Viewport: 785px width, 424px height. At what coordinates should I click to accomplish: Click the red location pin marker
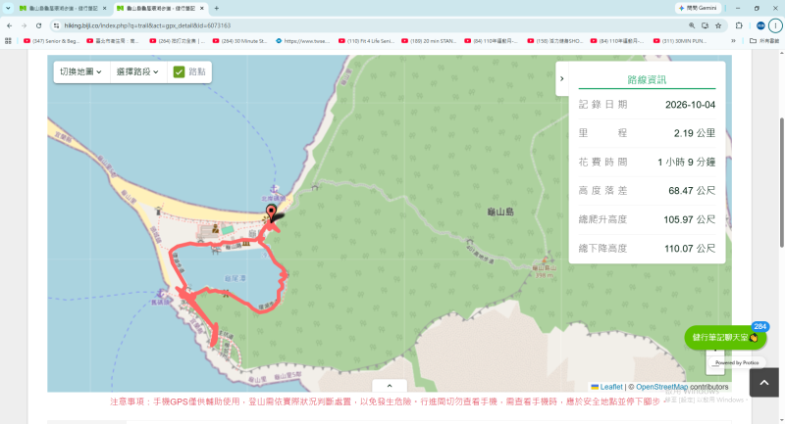tap(272, 212)
